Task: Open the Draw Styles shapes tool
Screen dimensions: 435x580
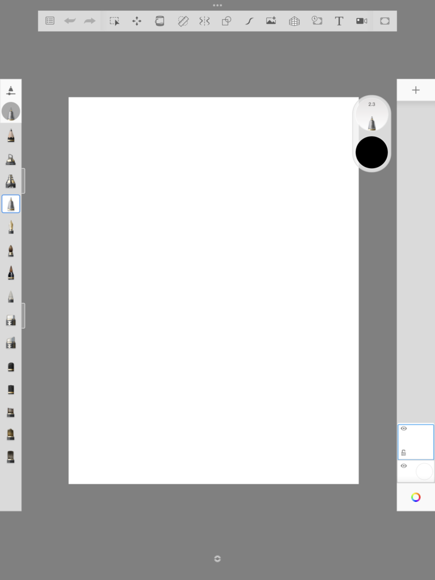Action: click(x=227, y=21)
